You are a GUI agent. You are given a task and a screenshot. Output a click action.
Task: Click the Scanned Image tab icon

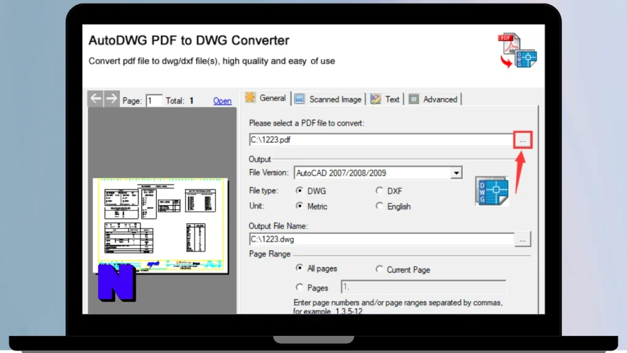[299, 99]
